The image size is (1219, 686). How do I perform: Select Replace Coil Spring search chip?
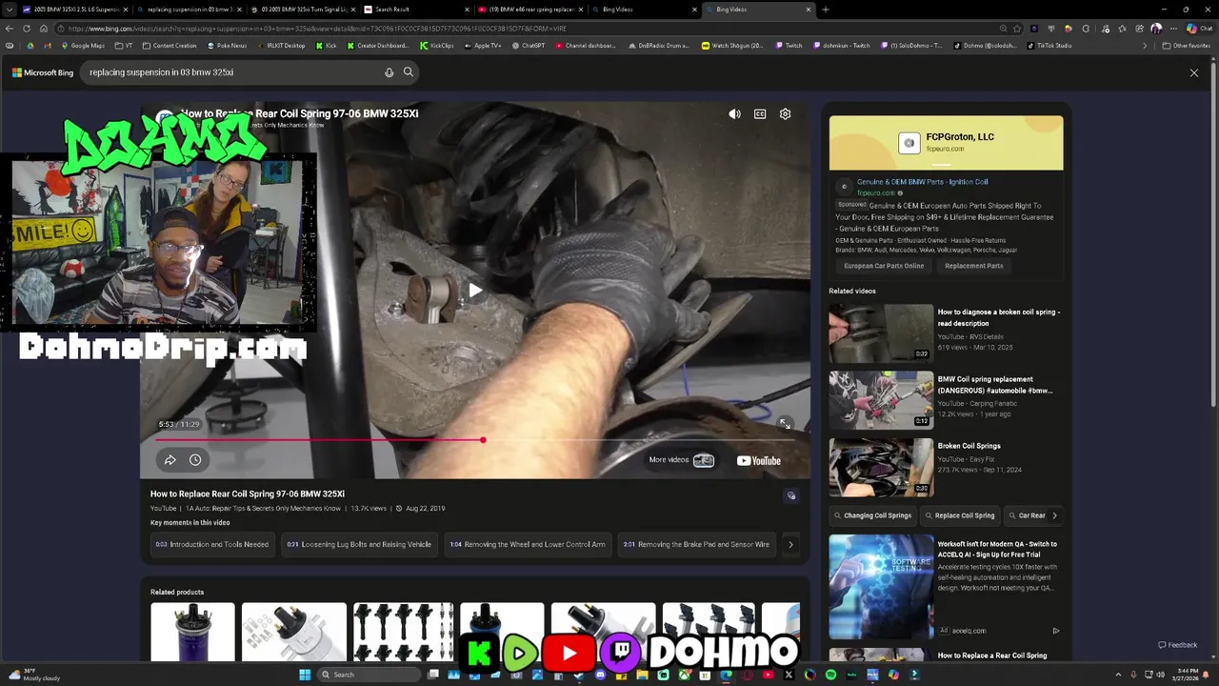click(x=960, y=515)
